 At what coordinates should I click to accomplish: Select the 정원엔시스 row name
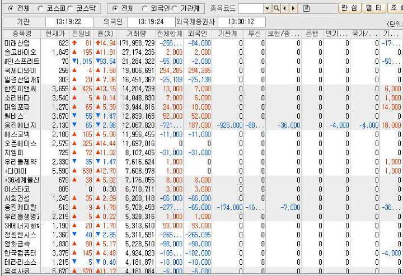click(x=20, y=235)
